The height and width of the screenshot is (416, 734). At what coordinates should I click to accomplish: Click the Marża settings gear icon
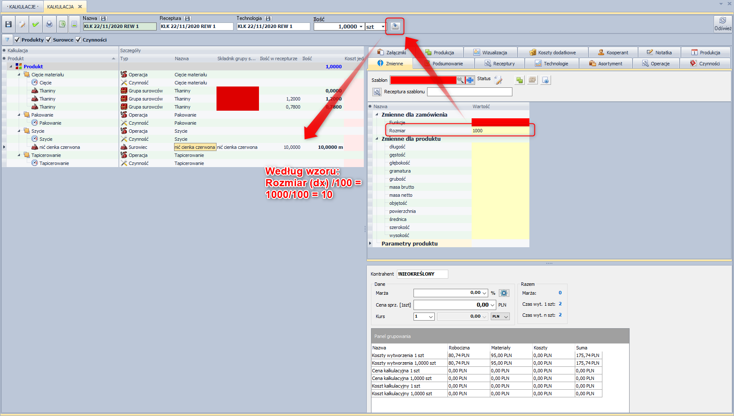point(504,293)
